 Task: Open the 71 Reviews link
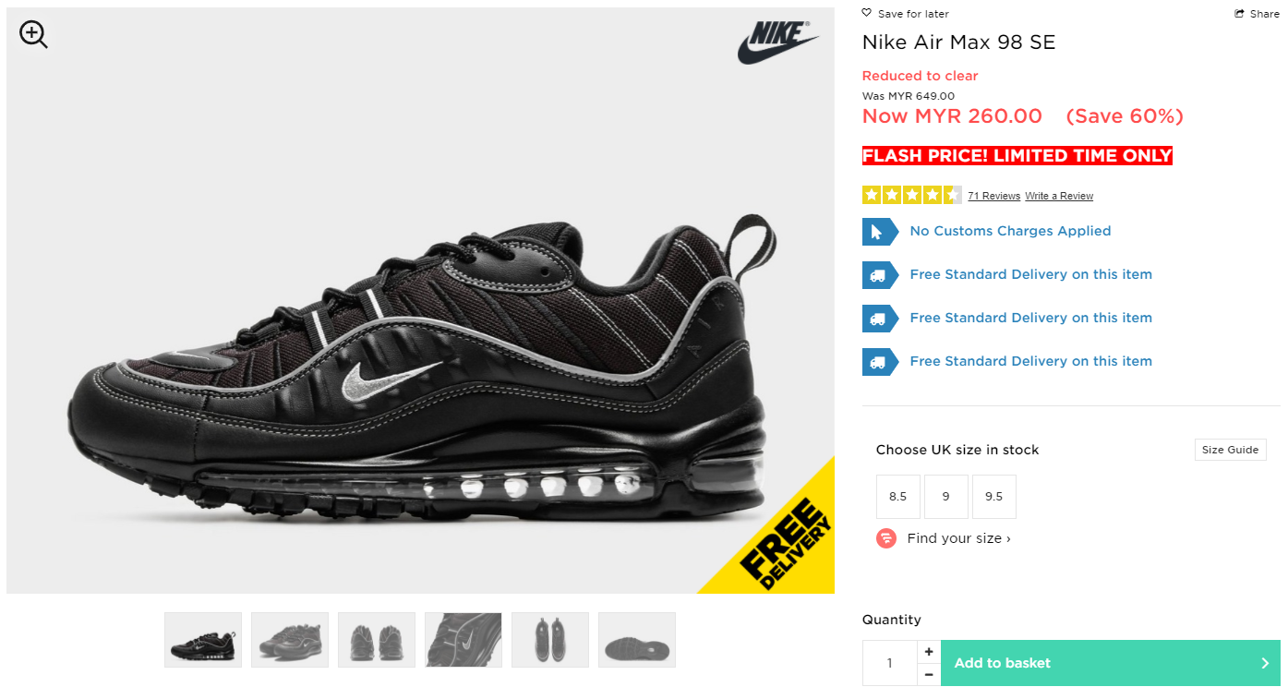click(993, 196)
